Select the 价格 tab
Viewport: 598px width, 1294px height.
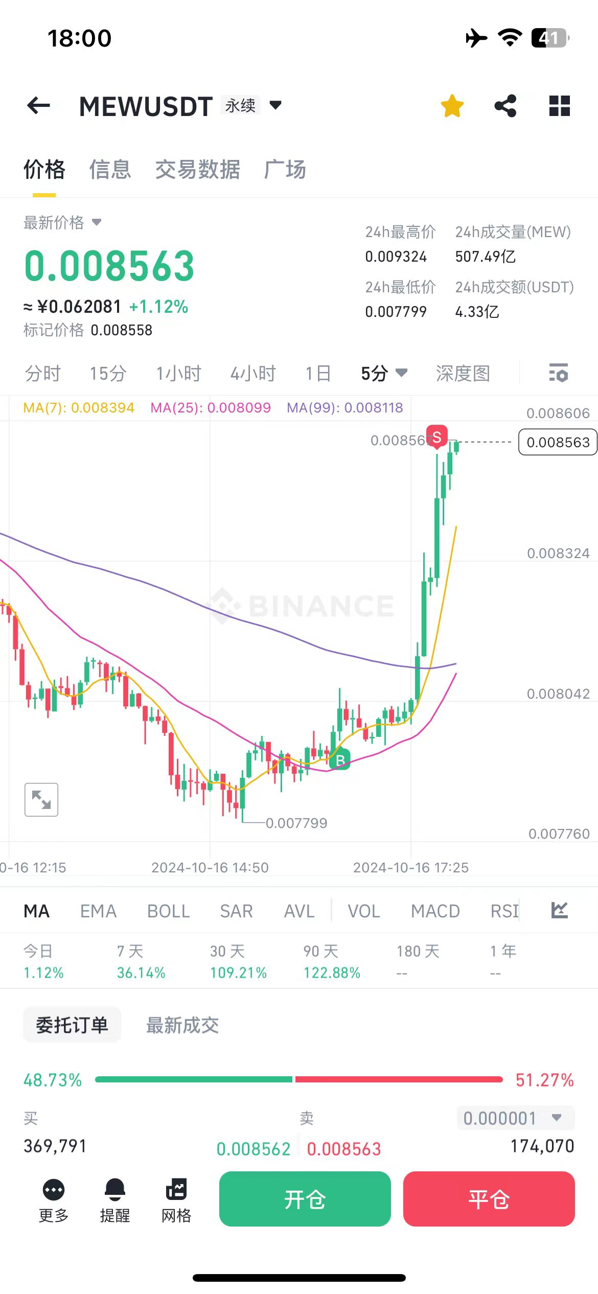pyautogui.click(x=44, y=169)
